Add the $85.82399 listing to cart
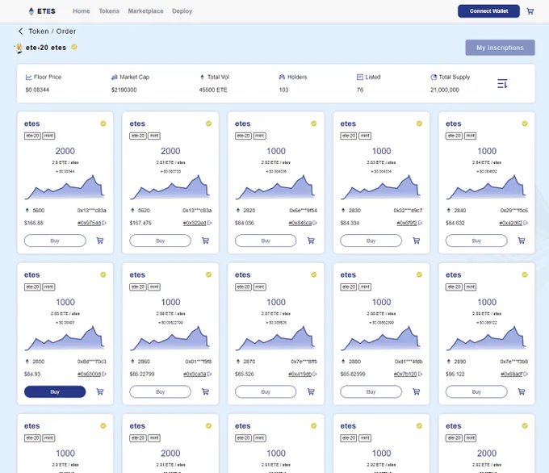This screenshot has width=549, height=473. [417, 391]
